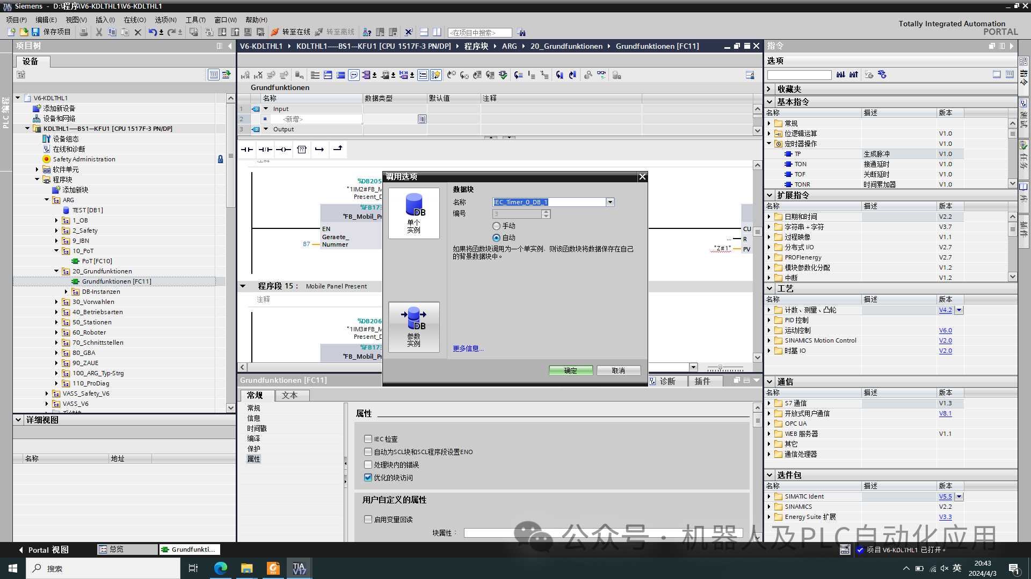Image resolution: width=1031 pixels, height=579 pixels.
Task: Click the save project floppy disk icon
Action: tap(35, 32)
